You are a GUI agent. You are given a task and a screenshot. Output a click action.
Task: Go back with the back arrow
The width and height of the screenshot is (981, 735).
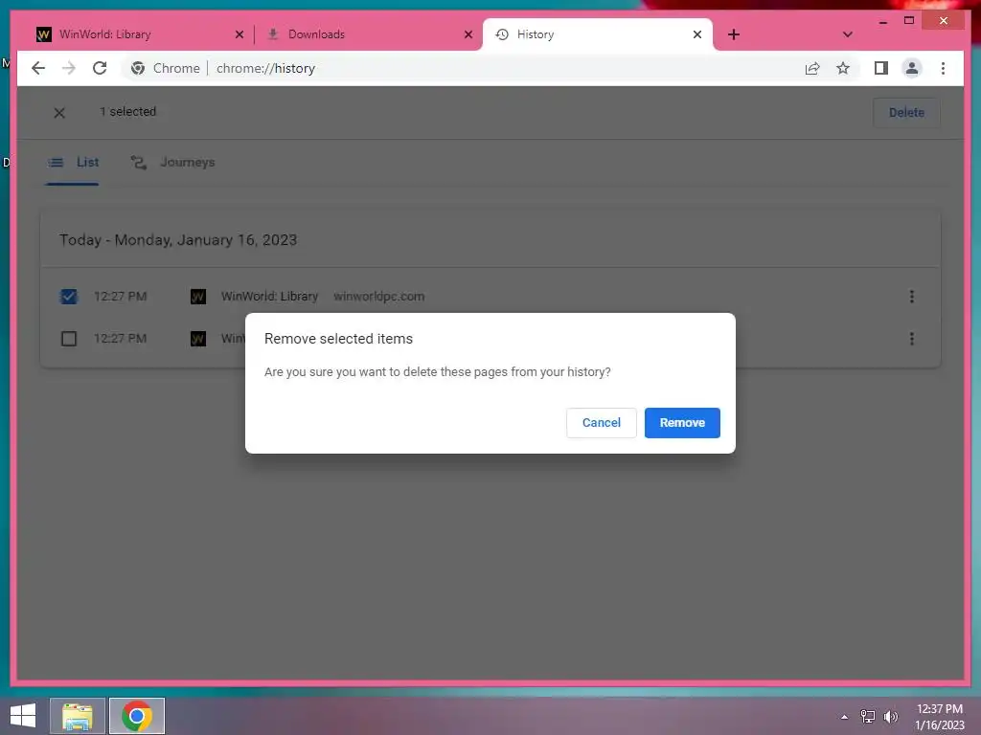(38, 68)
